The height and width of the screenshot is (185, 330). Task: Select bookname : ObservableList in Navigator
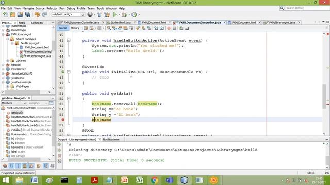[27, 147]
